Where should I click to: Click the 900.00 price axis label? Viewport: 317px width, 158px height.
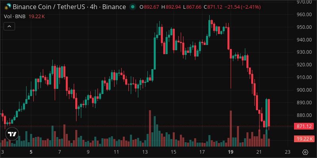point(304,90)
